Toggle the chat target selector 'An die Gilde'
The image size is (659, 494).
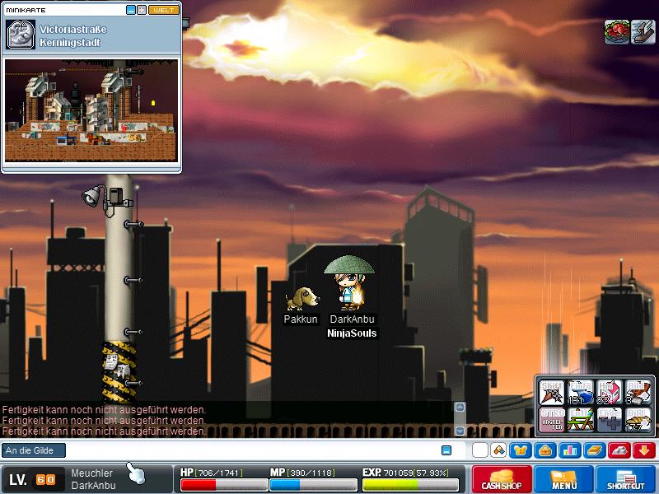(34, 450)
